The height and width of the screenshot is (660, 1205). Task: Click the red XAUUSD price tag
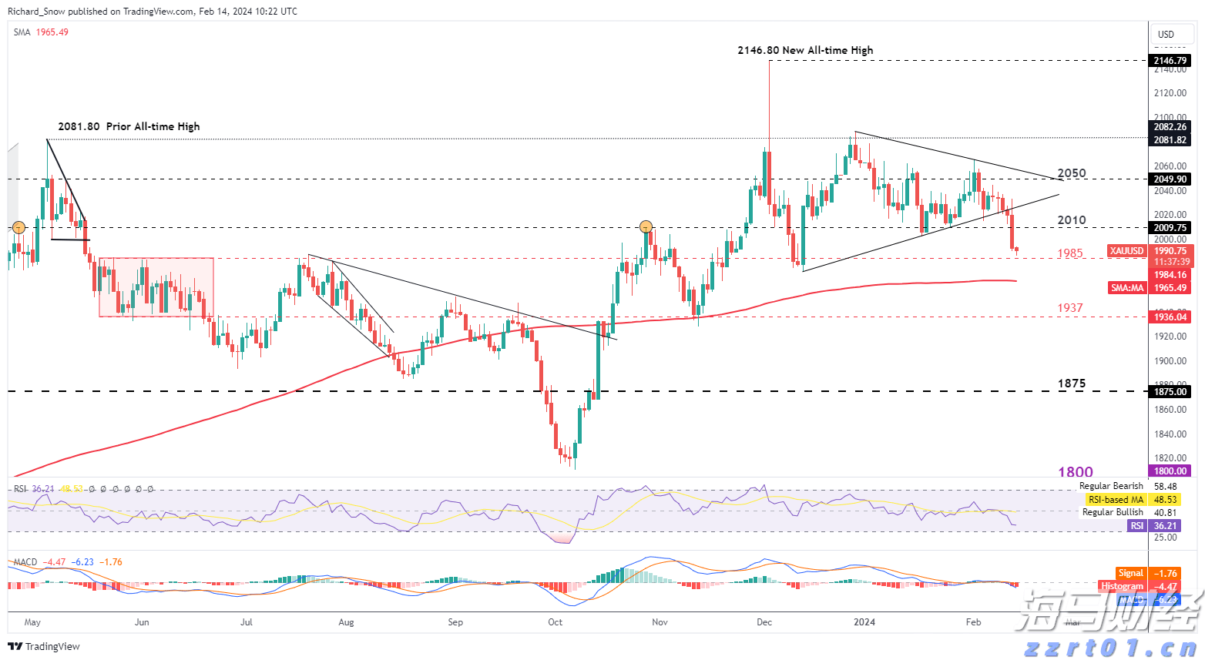1126,251
